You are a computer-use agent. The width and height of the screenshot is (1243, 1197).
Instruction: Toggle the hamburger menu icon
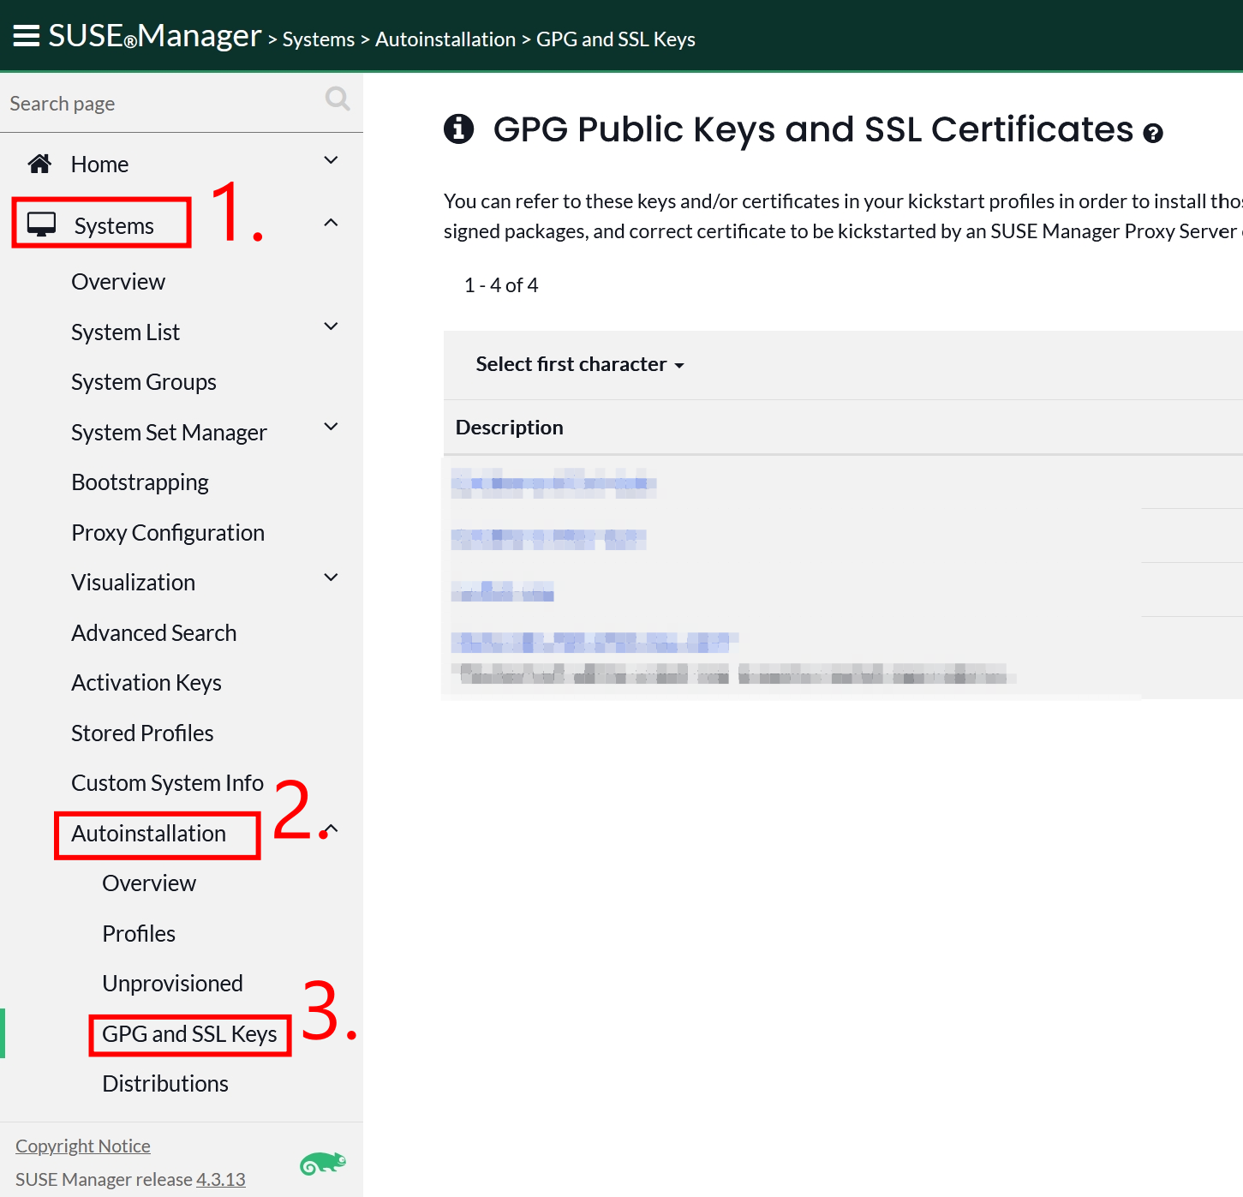click(x=27, y=36)
